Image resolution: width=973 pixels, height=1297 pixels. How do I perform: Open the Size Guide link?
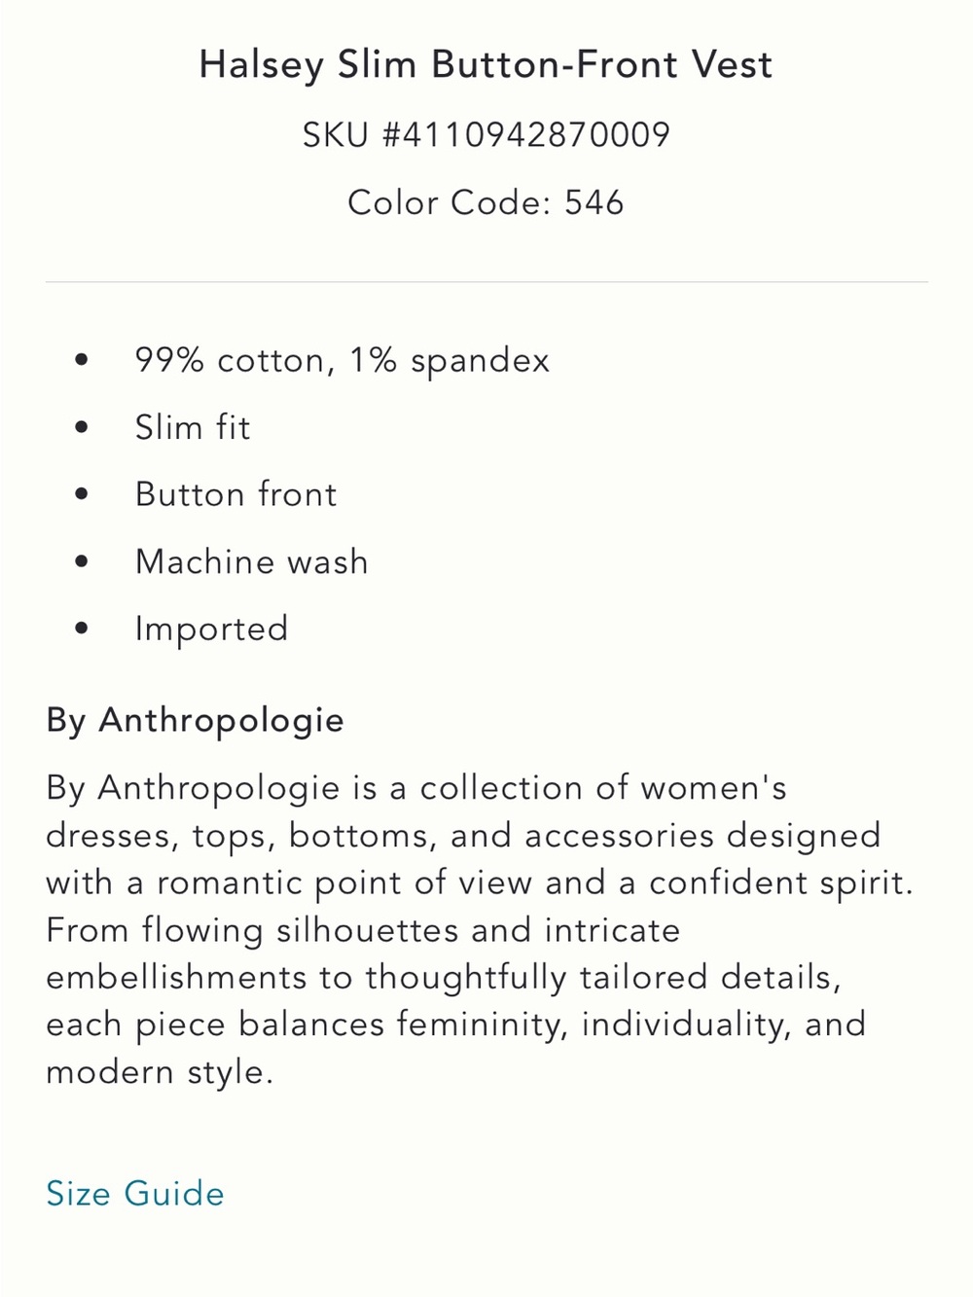135,1193
